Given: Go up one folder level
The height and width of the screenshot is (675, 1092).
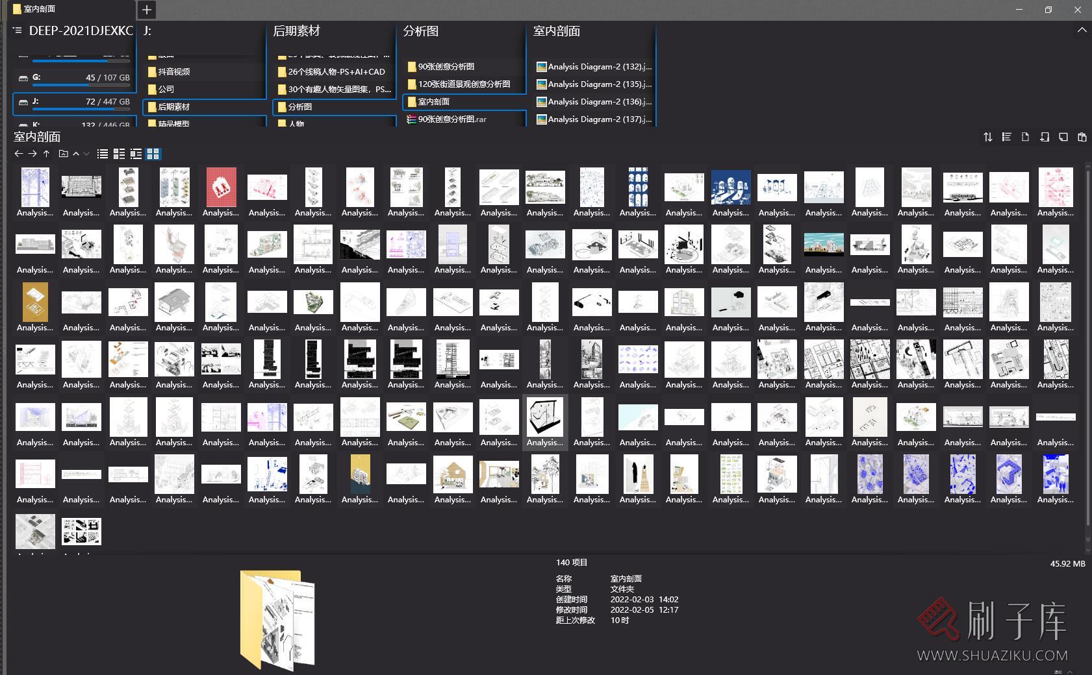Looking at the screenshot, I should click(x=47, y=154).
